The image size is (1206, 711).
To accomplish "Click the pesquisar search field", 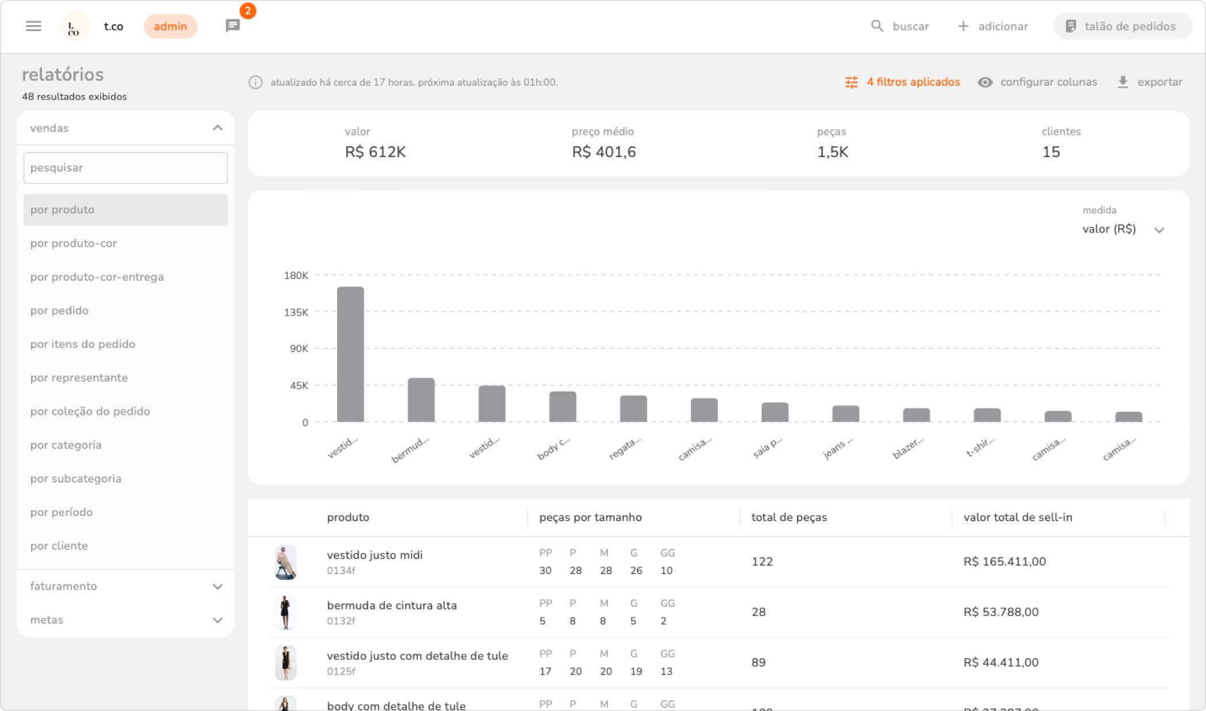I will pyautogui.click(x=125, y=168).
